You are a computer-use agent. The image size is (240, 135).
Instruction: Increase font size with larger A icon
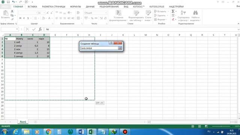pos(48,13)
